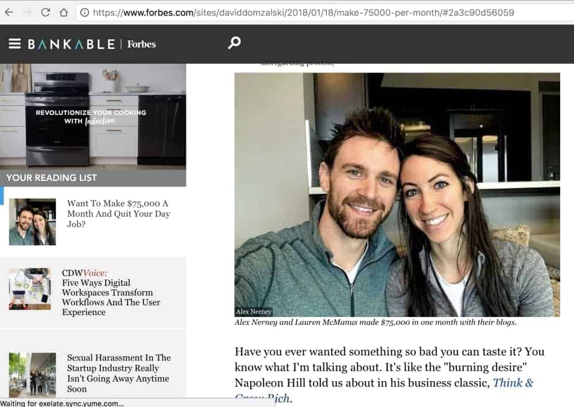Click the browser back arrow

coord(9,13)
